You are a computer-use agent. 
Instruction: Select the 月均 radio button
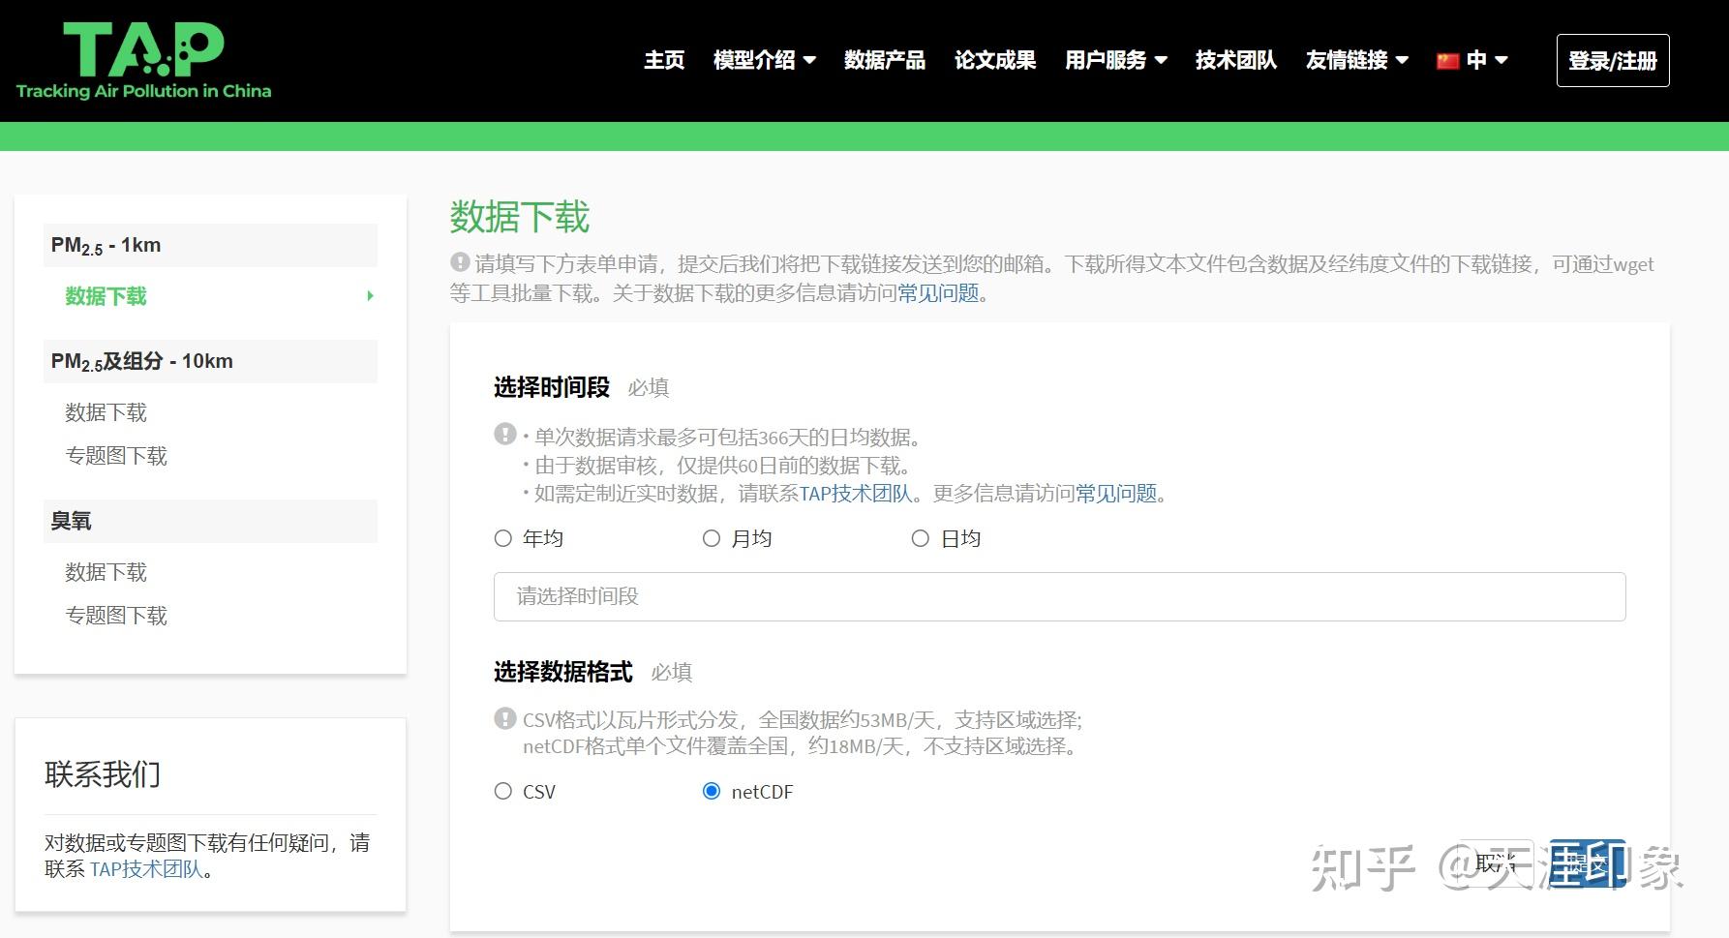712,537
